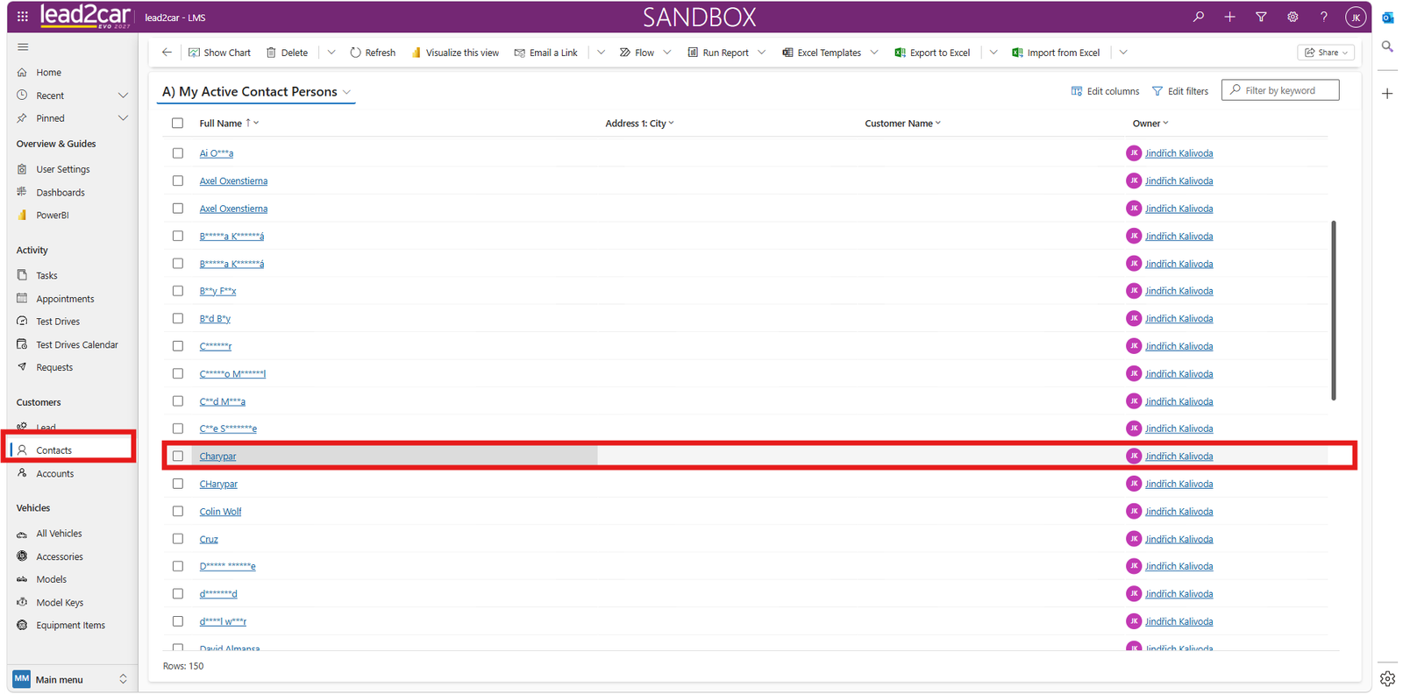Viewport: 1403px width, 694px height.
Task: Click Export to Excel
Action: click(932, 53)
